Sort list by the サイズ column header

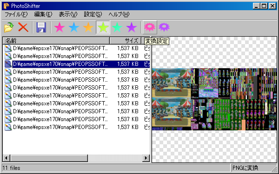tap(125, 41)
